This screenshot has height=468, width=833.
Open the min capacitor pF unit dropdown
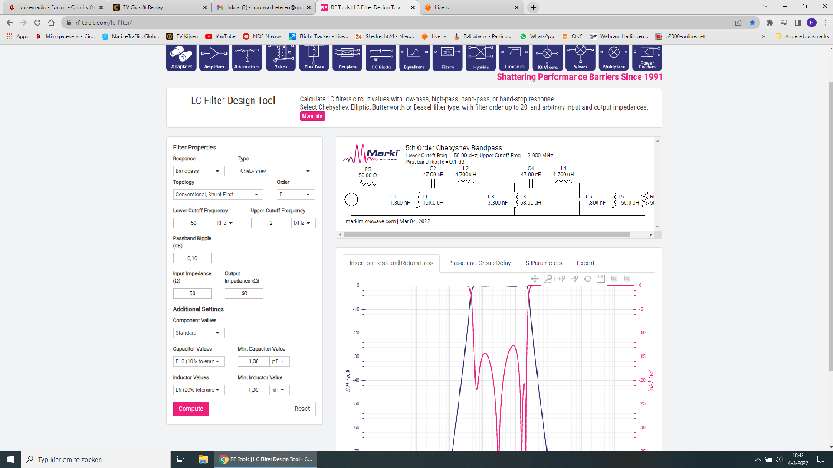tap(279, 361)
